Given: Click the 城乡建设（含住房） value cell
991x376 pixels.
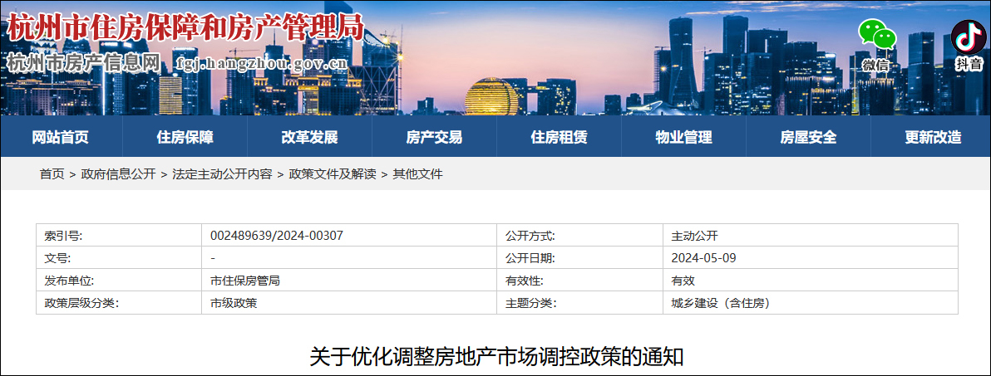Looking at the screenshot, I should tap(811, 303).
